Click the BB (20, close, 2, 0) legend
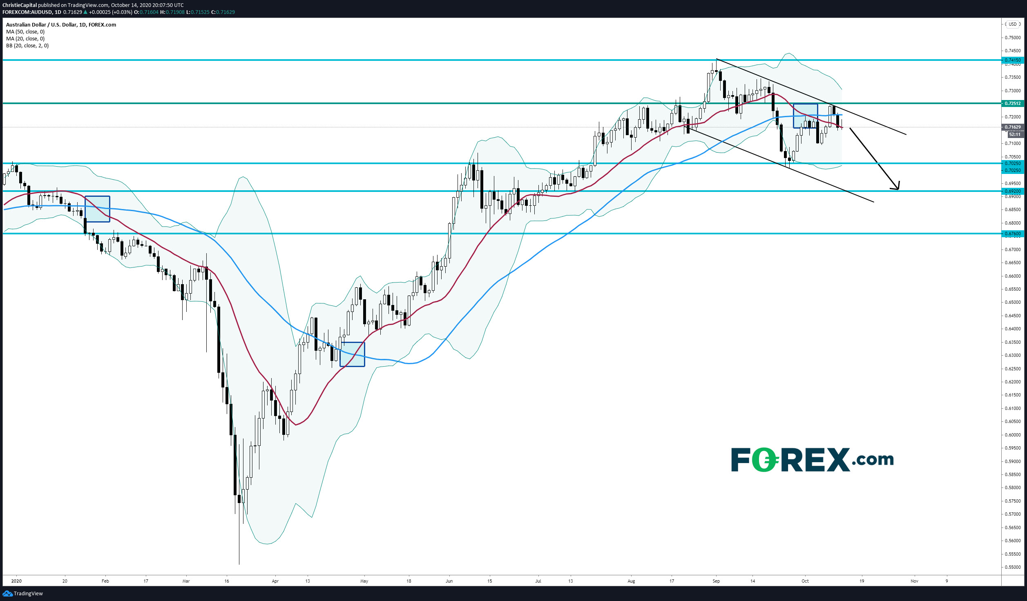1027x601 pixels. [x=27, y=45]
